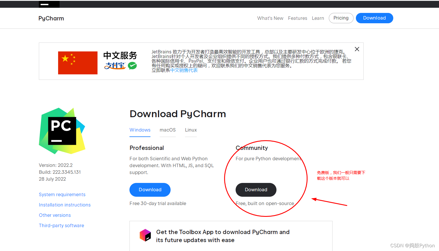This screenshot has width=439, height=251.
Task: Click the Pricing button in the header
Action: tap(341, 18)
